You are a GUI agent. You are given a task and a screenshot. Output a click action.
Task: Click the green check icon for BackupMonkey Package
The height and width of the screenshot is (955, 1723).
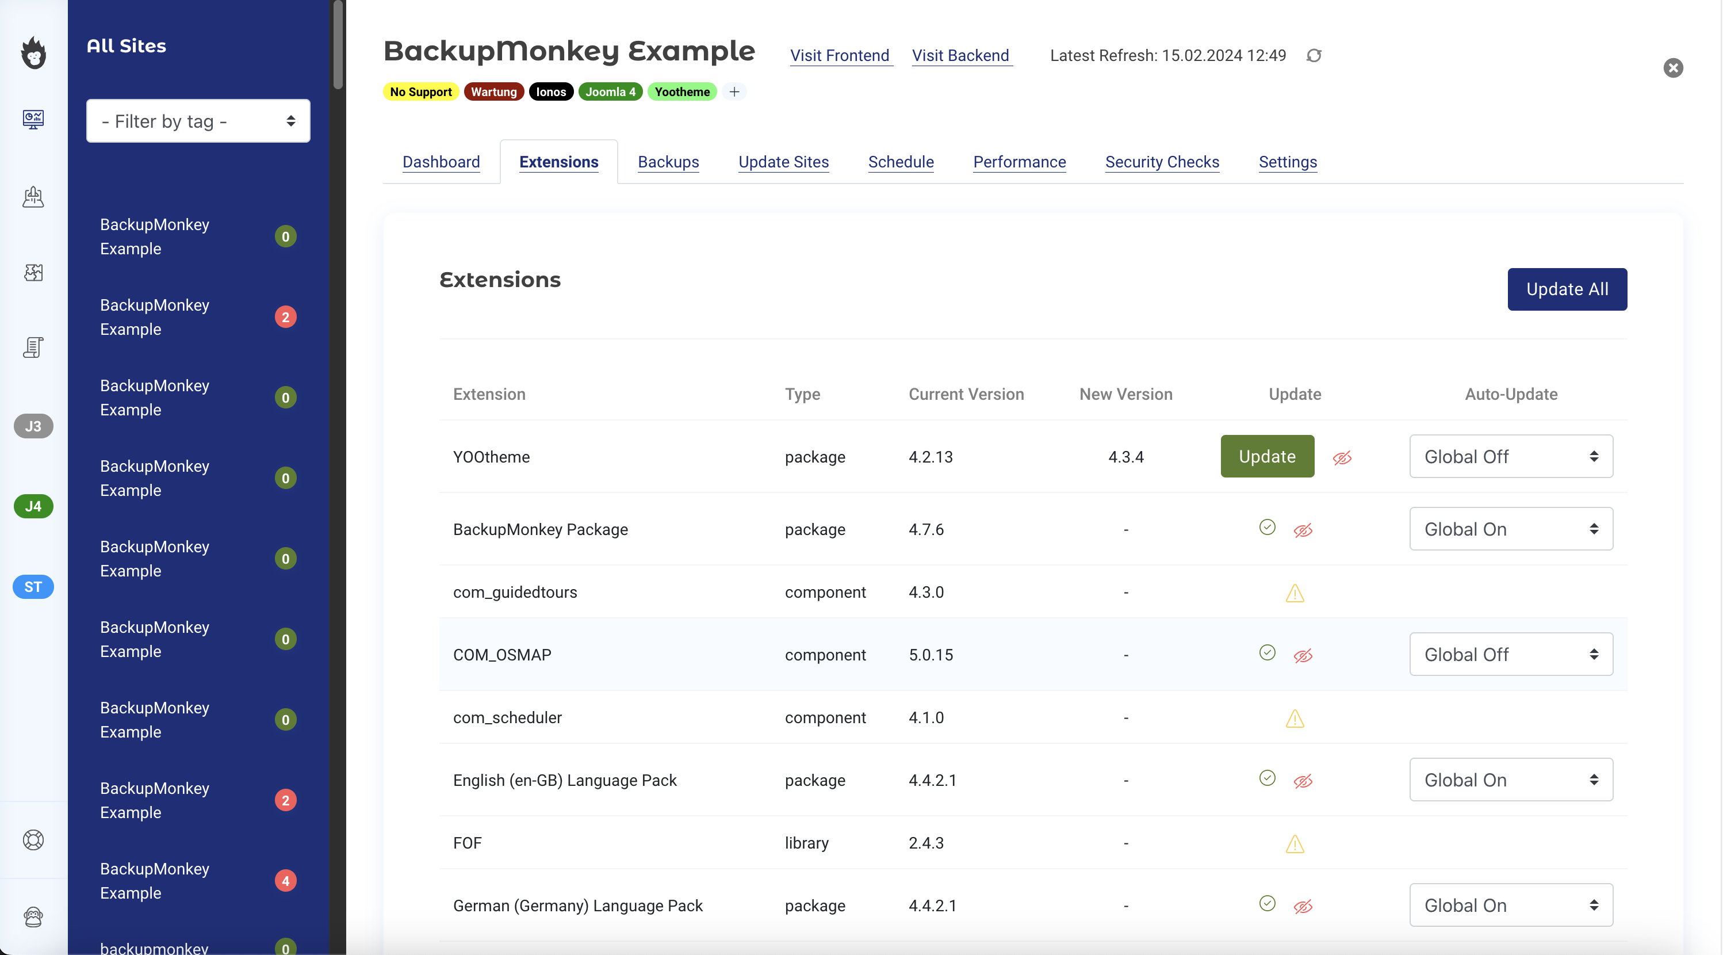click(1267, 528)
